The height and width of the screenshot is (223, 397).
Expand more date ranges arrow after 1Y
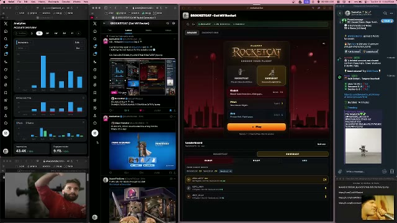coord(79,33)
